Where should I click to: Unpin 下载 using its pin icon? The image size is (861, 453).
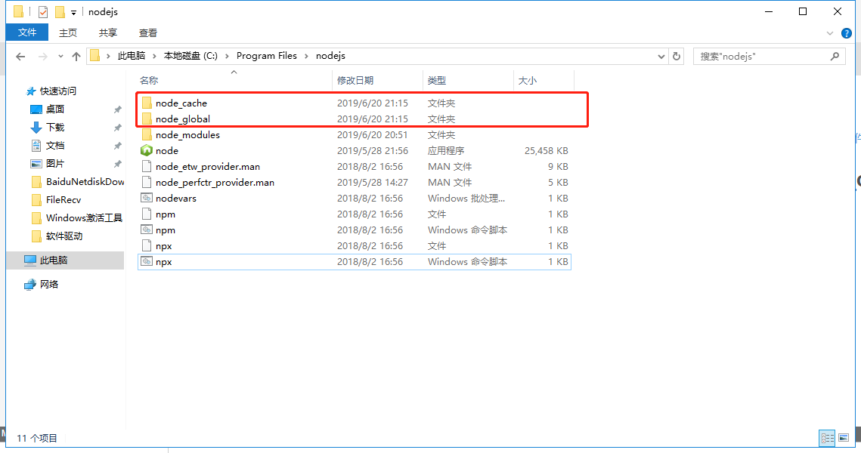pyautogui.click(x=117, y=128)
